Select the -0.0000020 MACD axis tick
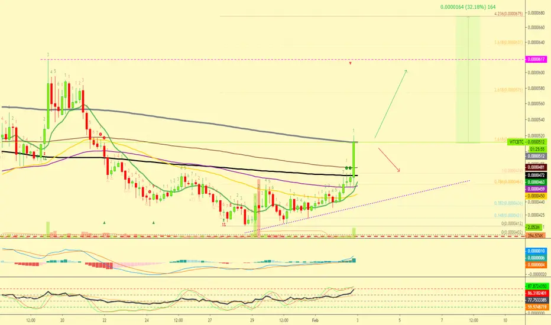 (537, 274)
